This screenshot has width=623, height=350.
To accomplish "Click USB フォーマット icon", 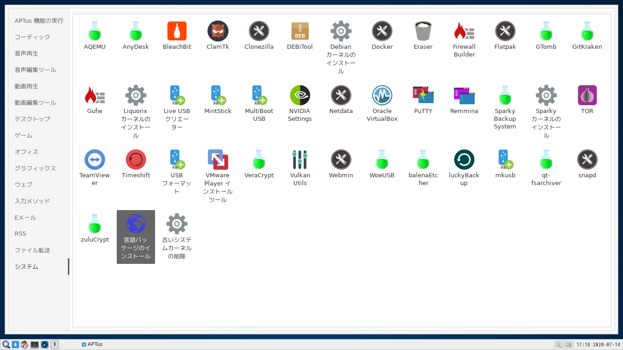I will click(x=177, y=160).
